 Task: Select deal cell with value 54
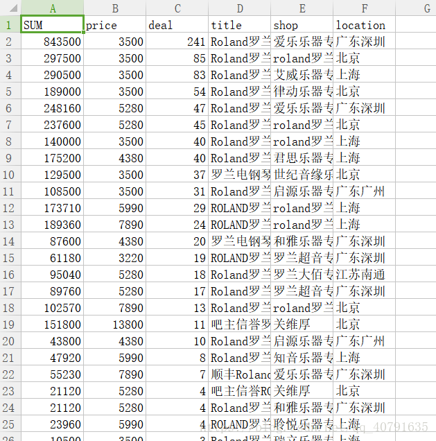tap(177, 91)
